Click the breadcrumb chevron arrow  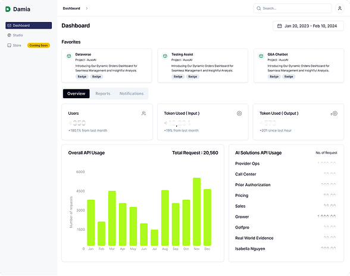click(87, 8)
